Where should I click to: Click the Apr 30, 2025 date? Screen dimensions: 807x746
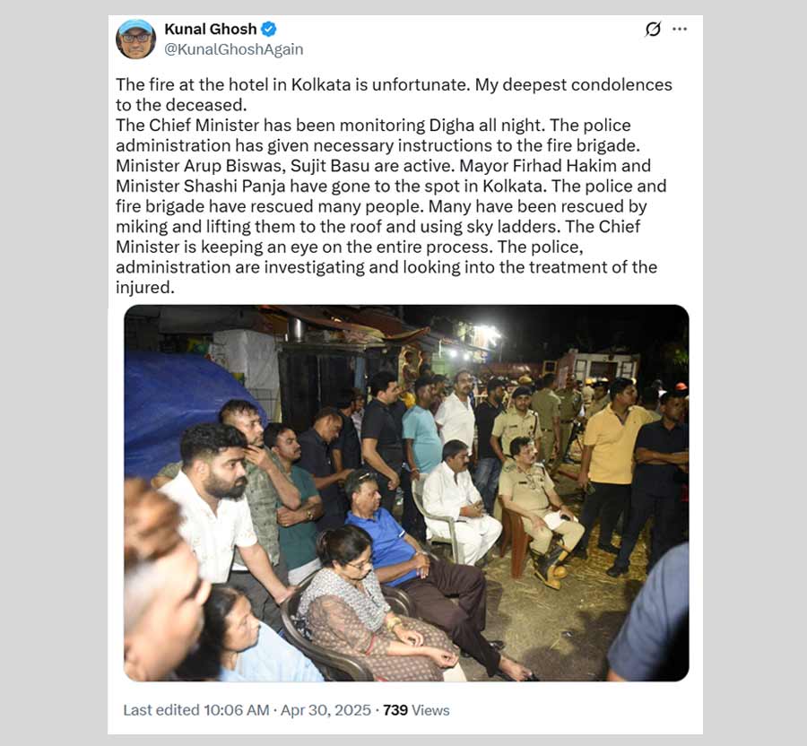[x=325, y=710]
